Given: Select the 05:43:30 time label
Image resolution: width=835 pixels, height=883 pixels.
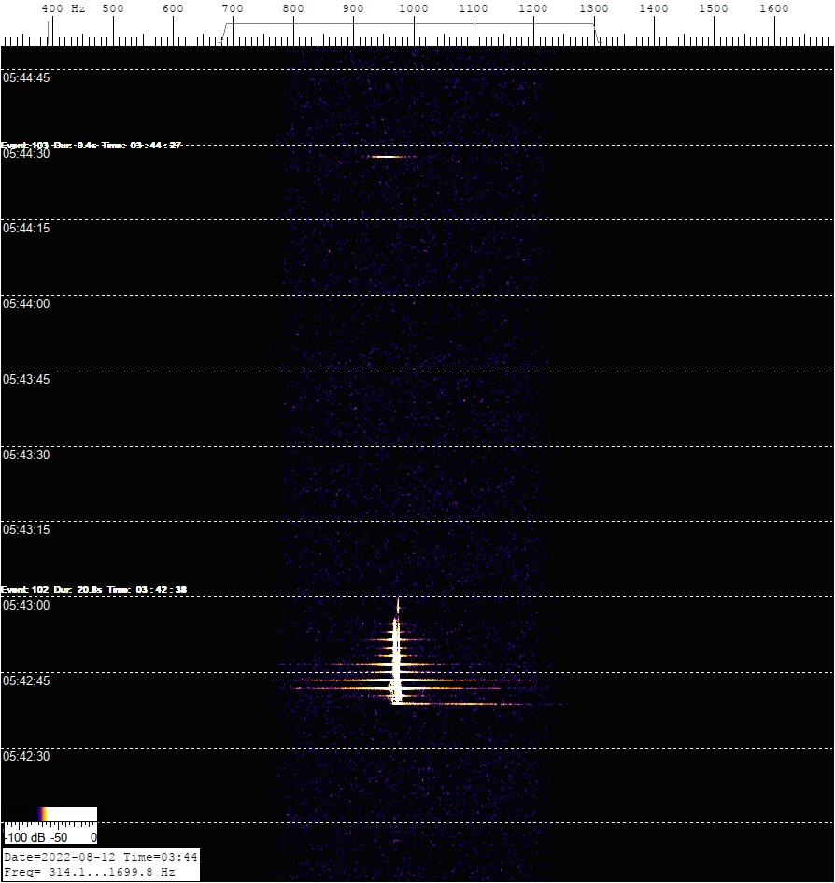Looking at the screenshot, I should [x=26, y=455].
